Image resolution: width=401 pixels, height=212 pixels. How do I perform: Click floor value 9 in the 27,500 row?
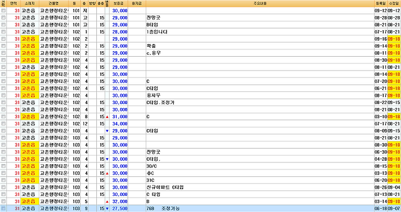(86, 209)
